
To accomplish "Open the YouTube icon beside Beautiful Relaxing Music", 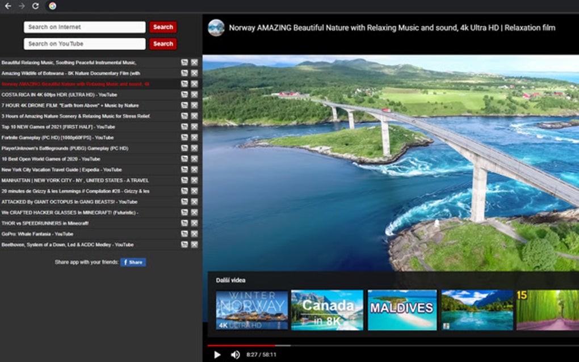I will coord(184,62).
